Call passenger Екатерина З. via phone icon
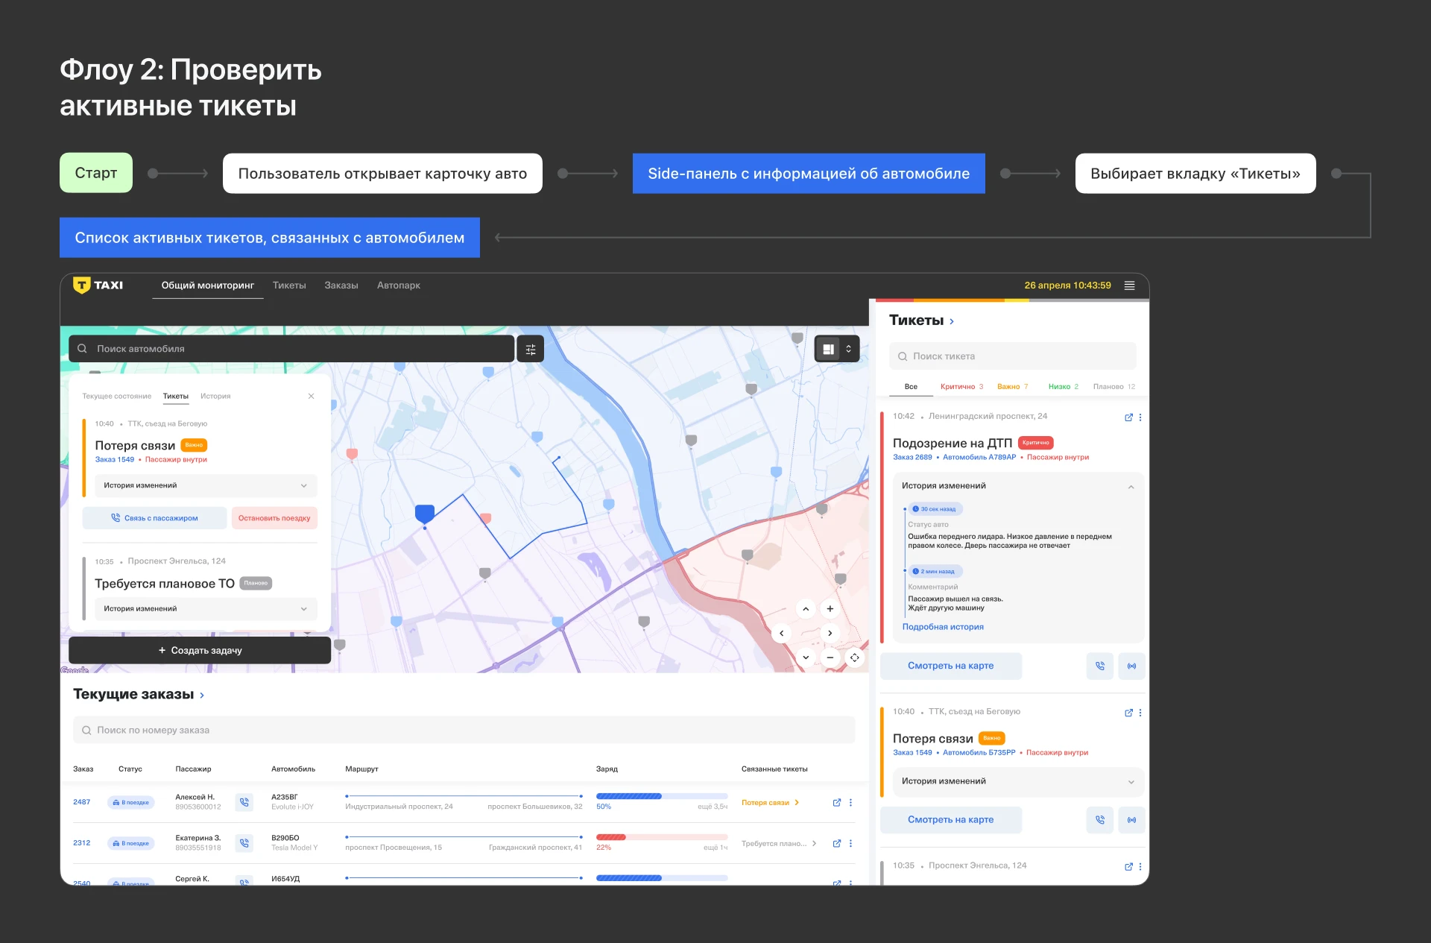 click(244, 843)
